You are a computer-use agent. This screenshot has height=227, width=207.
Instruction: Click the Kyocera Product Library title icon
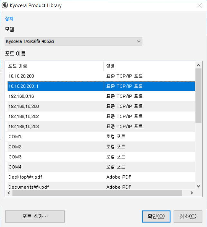(x=5, y=5)
